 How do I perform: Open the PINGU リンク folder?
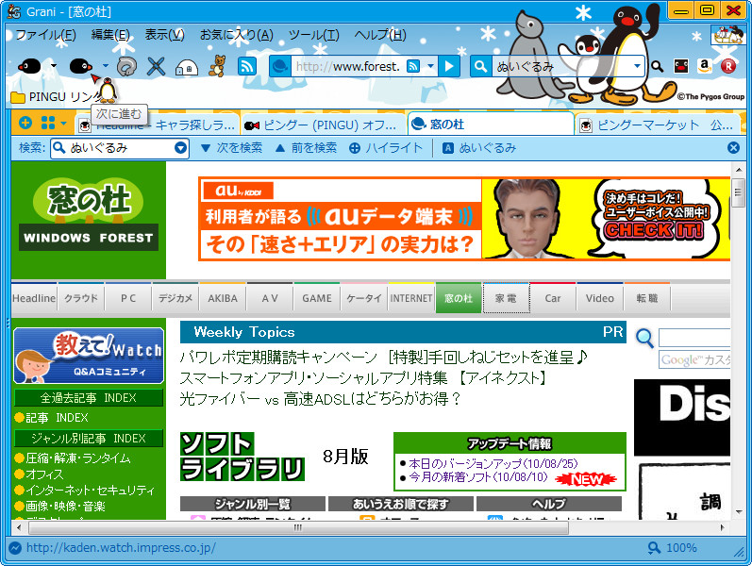pos(57,97)
